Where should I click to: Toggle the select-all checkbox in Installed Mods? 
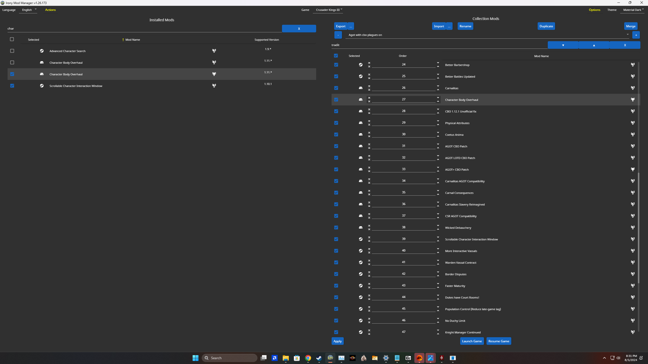tap(12, 39)
